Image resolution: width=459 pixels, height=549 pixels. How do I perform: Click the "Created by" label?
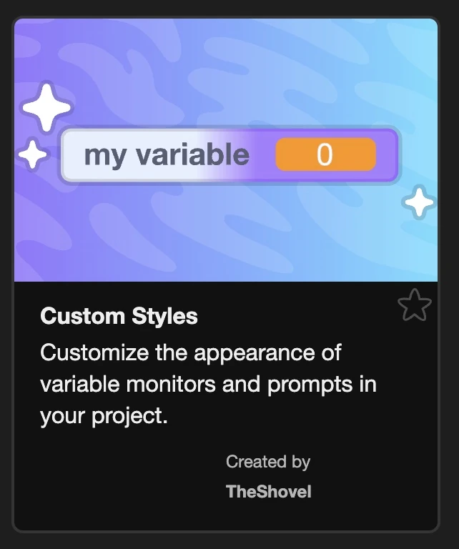click(x=268, y=462)
